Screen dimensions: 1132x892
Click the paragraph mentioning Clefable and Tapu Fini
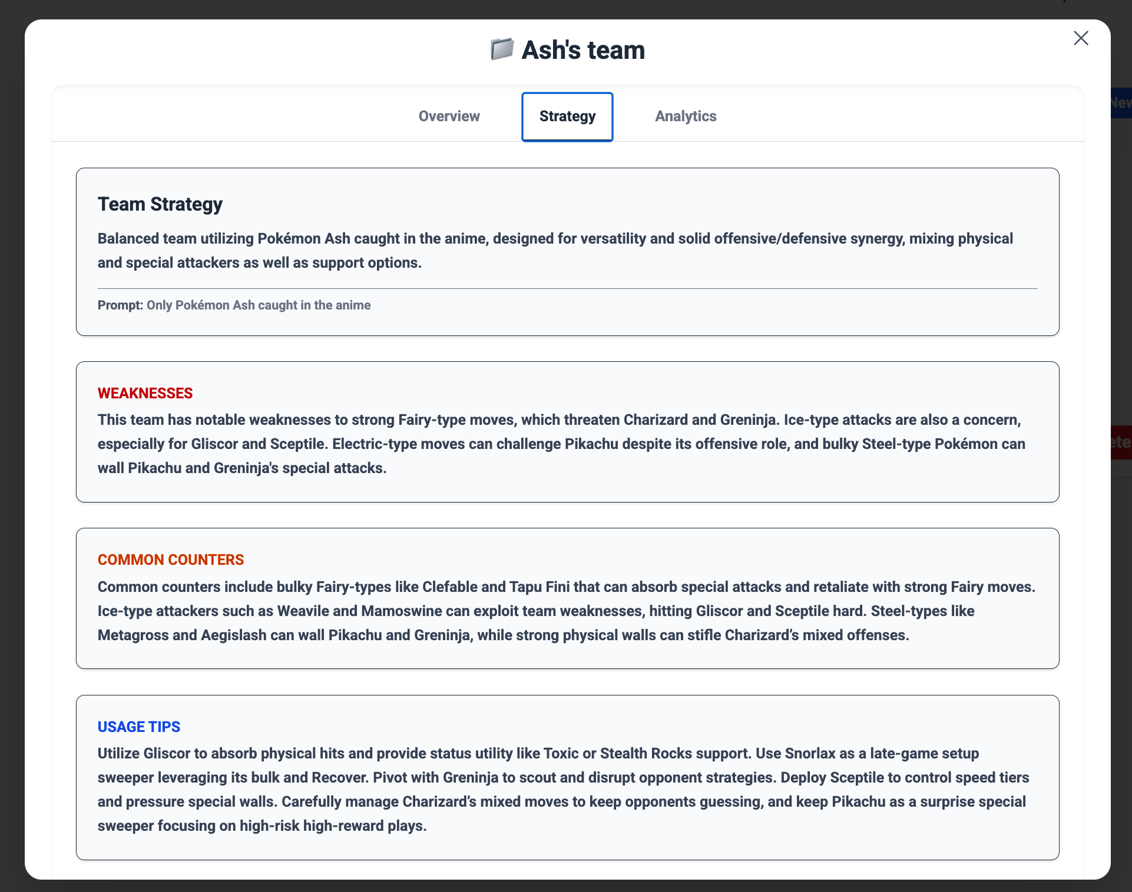[566, 611]
